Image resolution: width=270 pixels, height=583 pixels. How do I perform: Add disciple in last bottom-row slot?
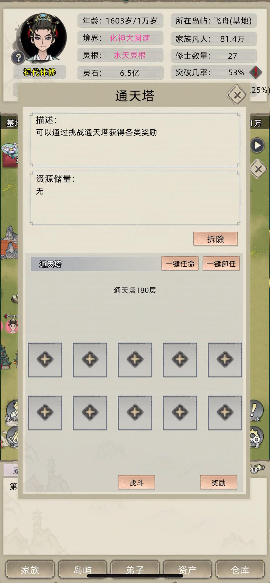coord(225,413)
